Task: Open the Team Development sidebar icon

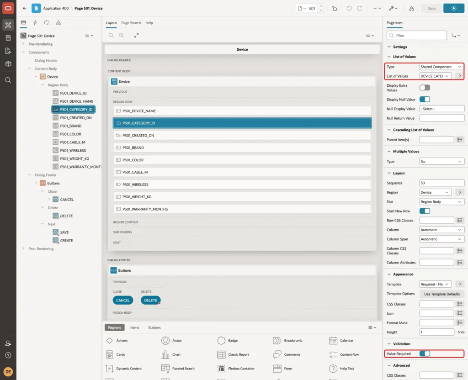Action: 8,51
